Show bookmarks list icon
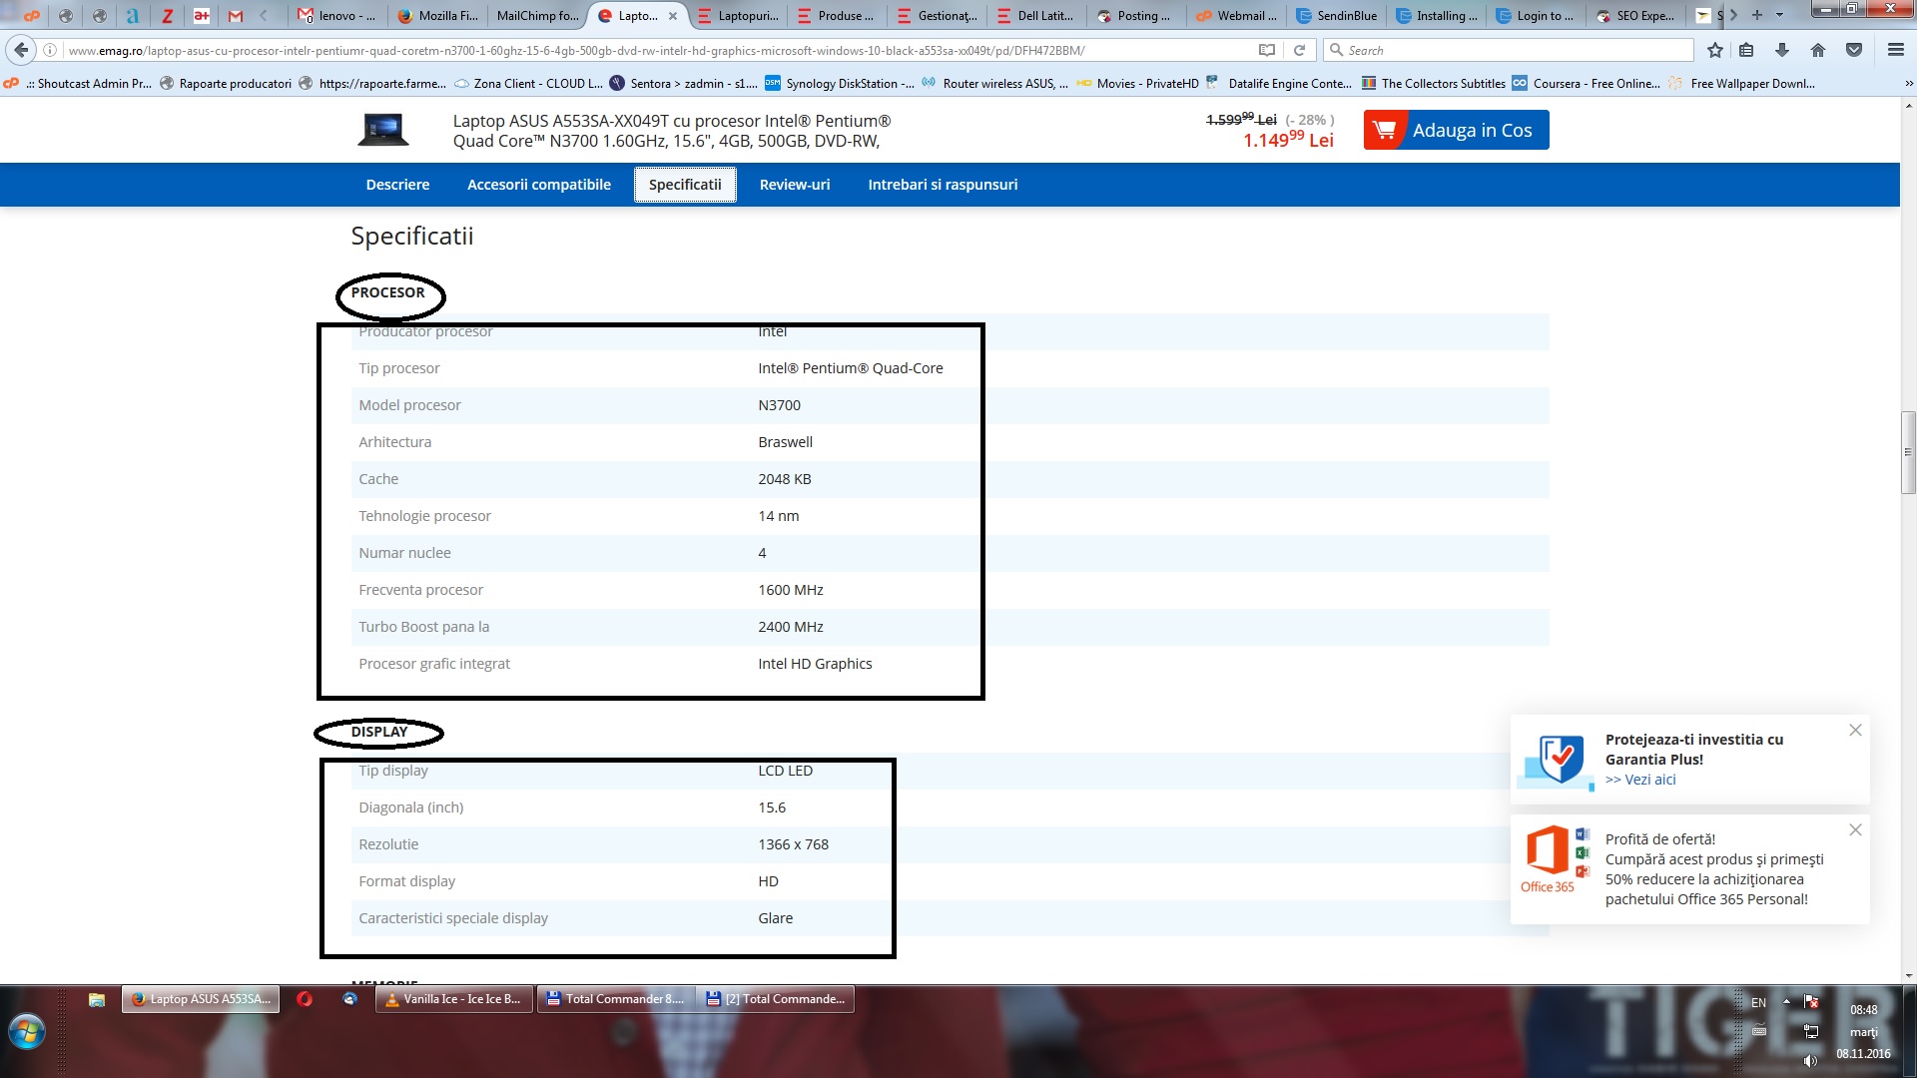The image size is (1917, 1078). point(1746,50)
